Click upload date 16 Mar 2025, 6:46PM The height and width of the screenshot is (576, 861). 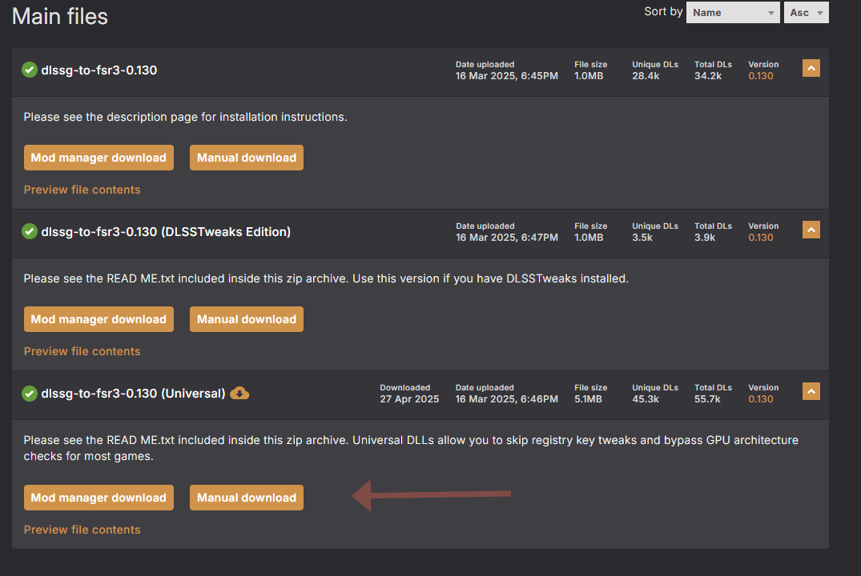(507, 399)
